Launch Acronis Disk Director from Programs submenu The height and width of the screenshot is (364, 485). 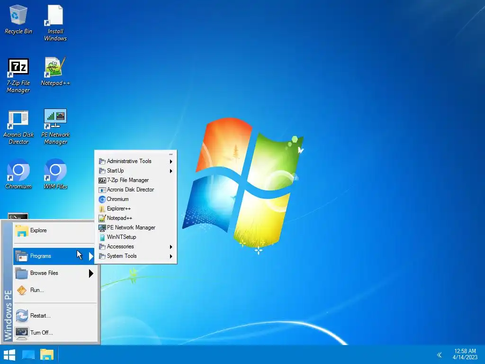136,190
